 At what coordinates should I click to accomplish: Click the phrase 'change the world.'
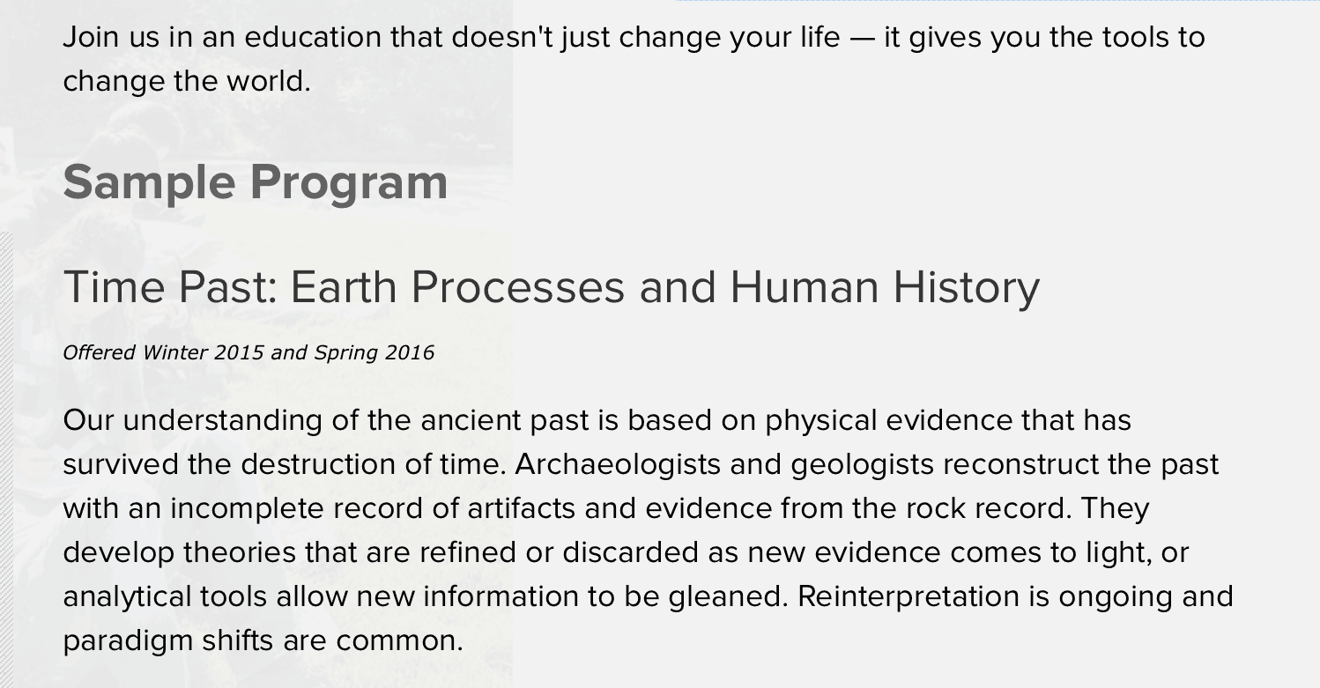(187, 81)
